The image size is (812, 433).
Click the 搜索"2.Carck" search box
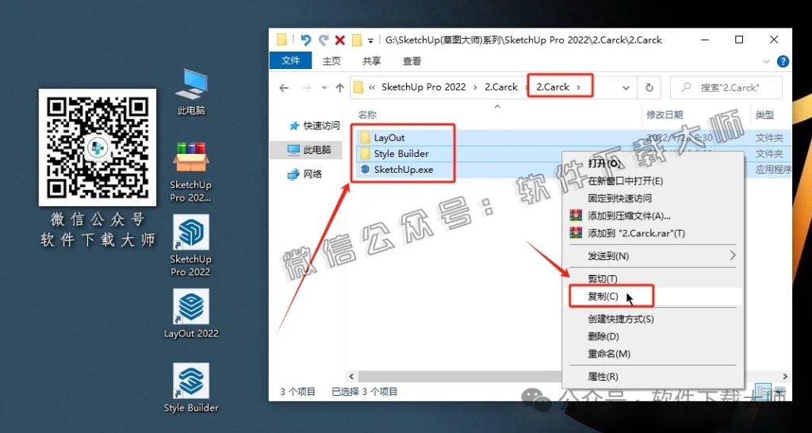tap(726, 87)
